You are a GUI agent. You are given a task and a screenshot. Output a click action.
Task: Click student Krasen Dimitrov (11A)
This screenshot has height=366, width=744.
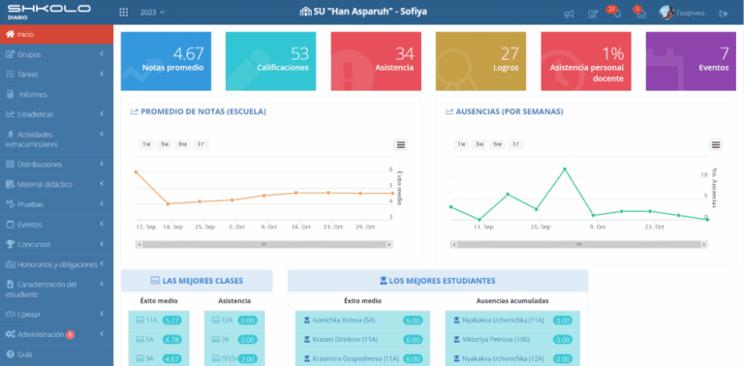pyautogui.click(x=363, y=340)
